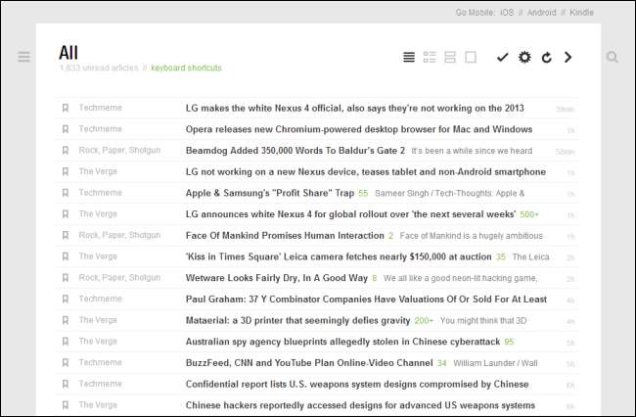Read Wetware Looks Fairly Dry, In A Good Way
The image size is (636, 417).
277,278
